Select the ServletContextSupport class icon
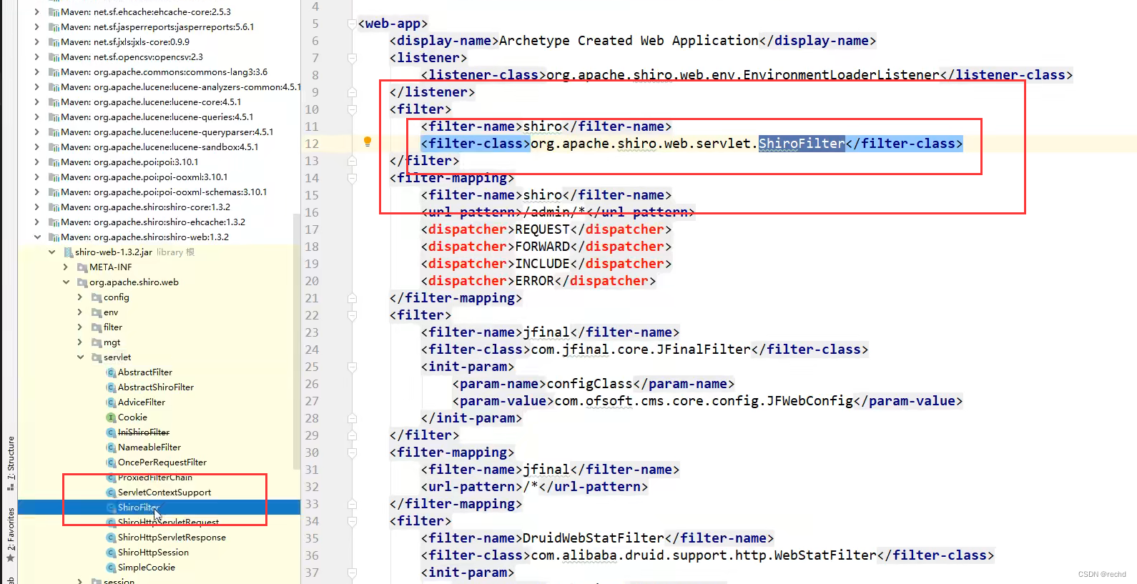This screenshot has height=584, width=1137. pyautogui.click(x=111, y=493)
